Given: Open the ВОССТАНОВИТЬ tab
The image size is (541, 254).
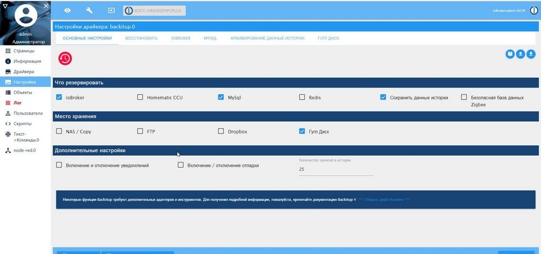Looking at the screenshot, I should (x=141, y=38).
